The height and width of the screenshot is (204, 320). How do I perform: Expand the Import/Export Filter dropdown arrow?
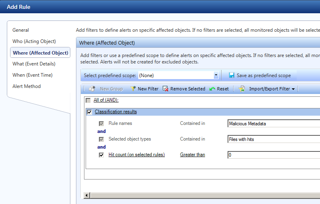click(293, 89)
